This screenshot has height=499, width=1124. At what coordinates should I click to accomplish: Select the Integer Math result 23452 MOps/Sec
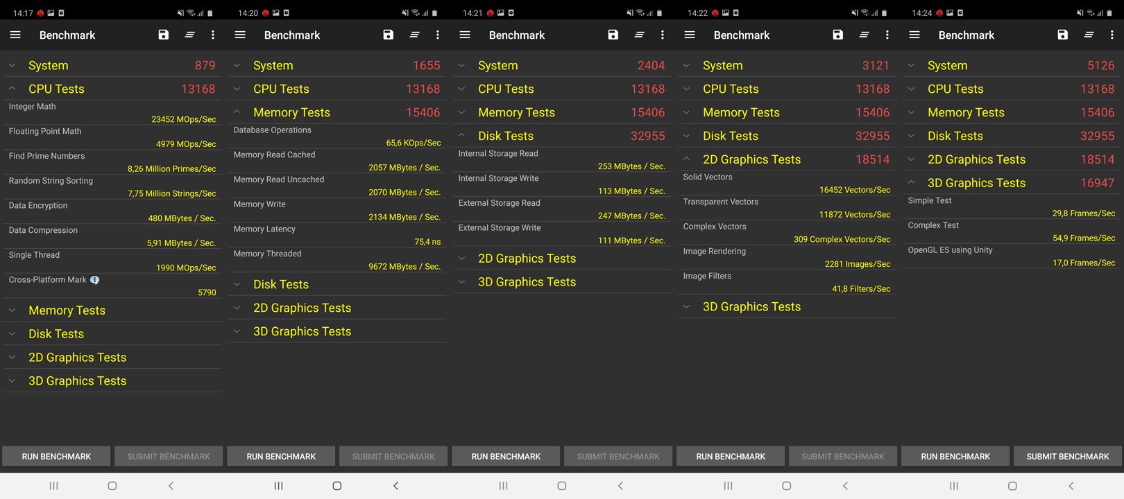[x=112, y=113]
